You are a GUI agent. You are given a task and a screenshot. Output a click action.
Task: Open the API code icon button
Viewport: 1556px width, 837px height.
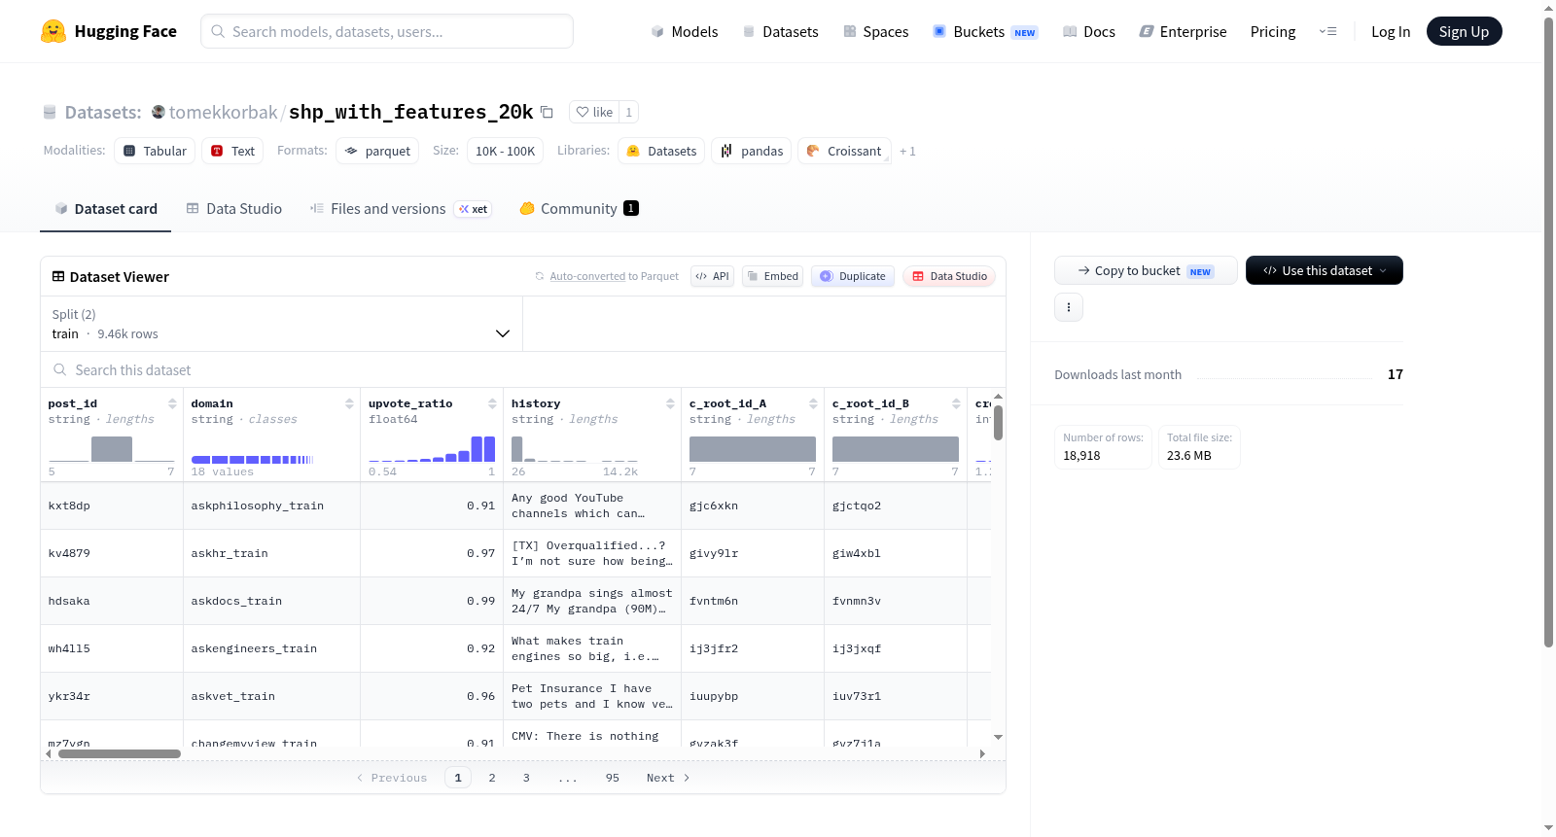[712, 276]
